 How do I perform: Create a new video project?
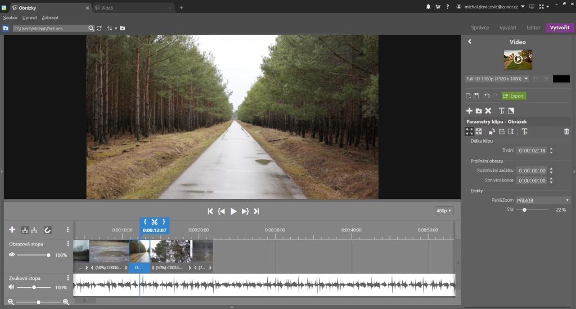(x=468, y=96)
